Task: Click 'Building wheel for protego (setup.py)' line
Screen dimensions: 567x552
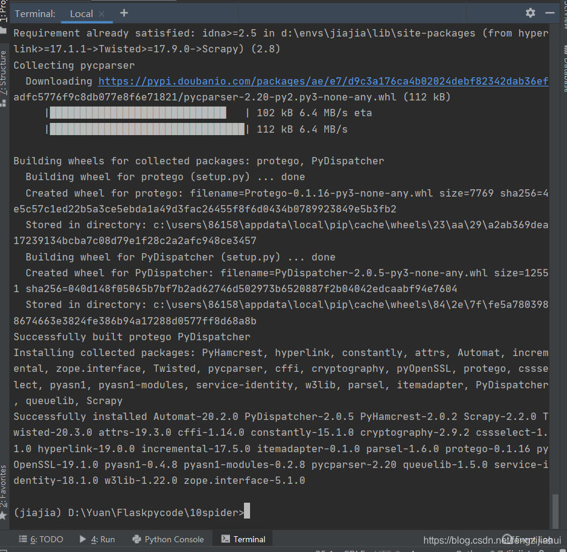Action: (x=165, y=176)
